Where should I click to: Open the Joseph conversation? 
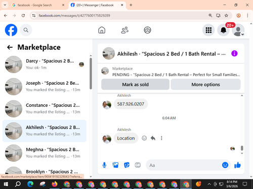45,87
